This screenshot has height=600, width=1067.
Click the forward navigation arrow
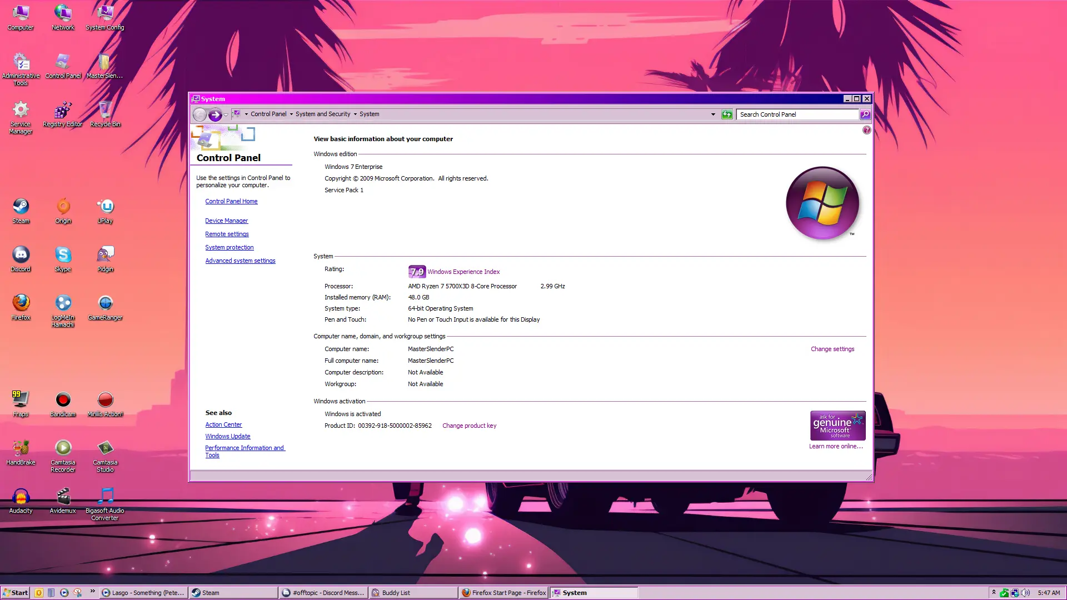pyautogui.click(x=215, y=114)
